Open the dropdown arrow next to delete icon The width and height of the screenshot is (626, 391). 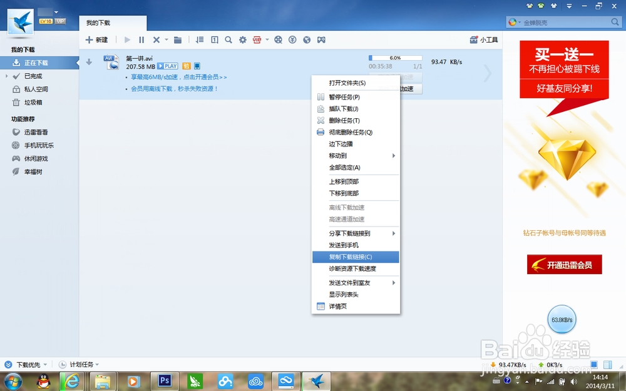pyautogui.click(x=166, y=39)
